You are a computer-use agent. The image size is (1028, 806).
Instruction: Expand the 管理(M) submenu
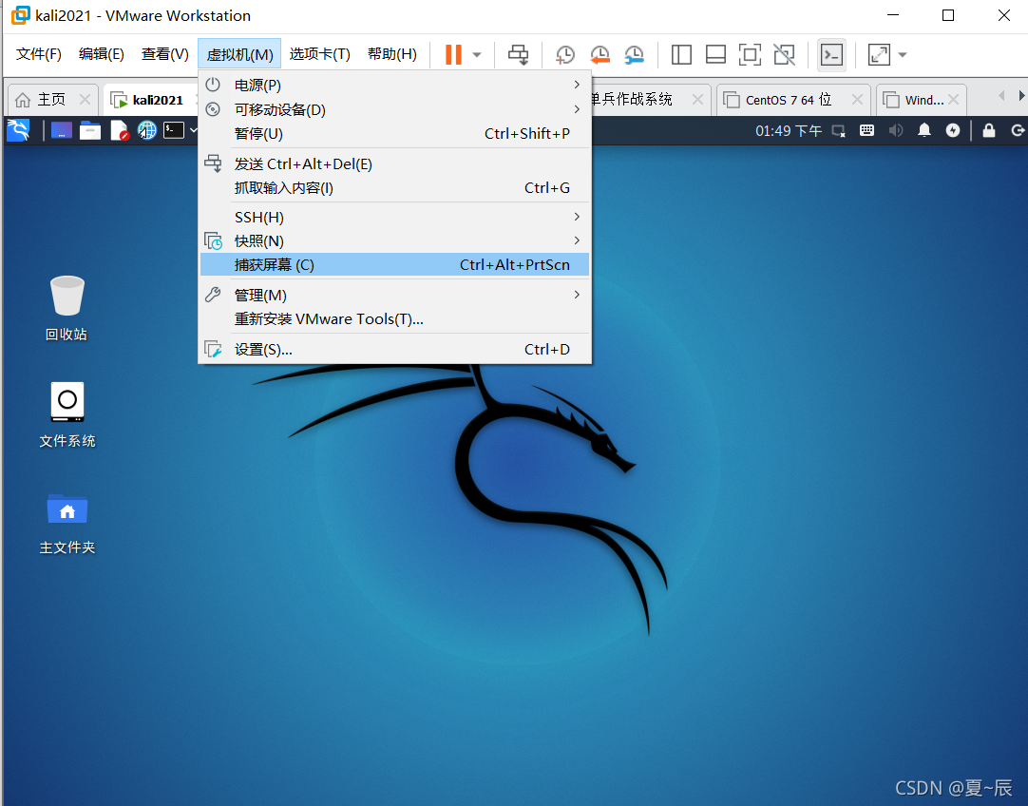(394, 295)
